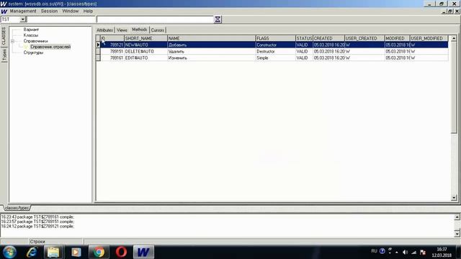Click the hourglass search icon in toolbar
This screenshot has width=461, height=259.
[x=218, y=19]
